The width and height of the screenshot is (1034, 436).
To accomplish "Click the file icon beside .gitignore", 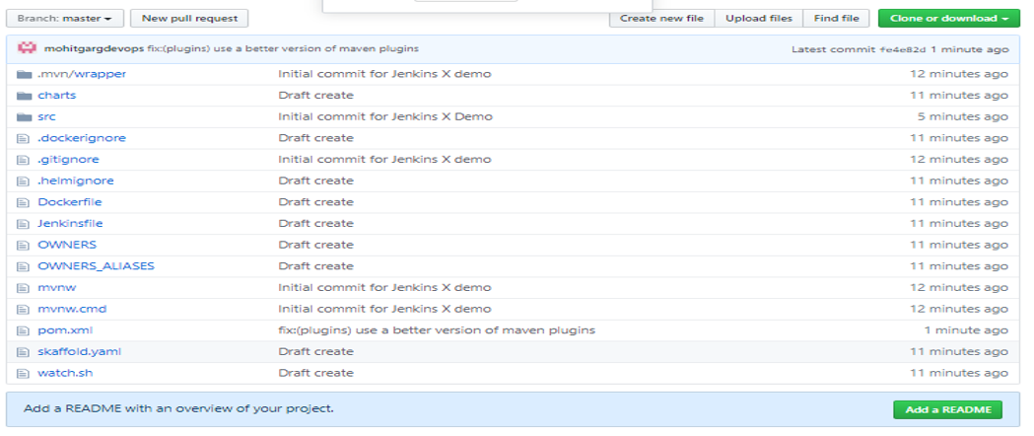I will tap(25, 160).
